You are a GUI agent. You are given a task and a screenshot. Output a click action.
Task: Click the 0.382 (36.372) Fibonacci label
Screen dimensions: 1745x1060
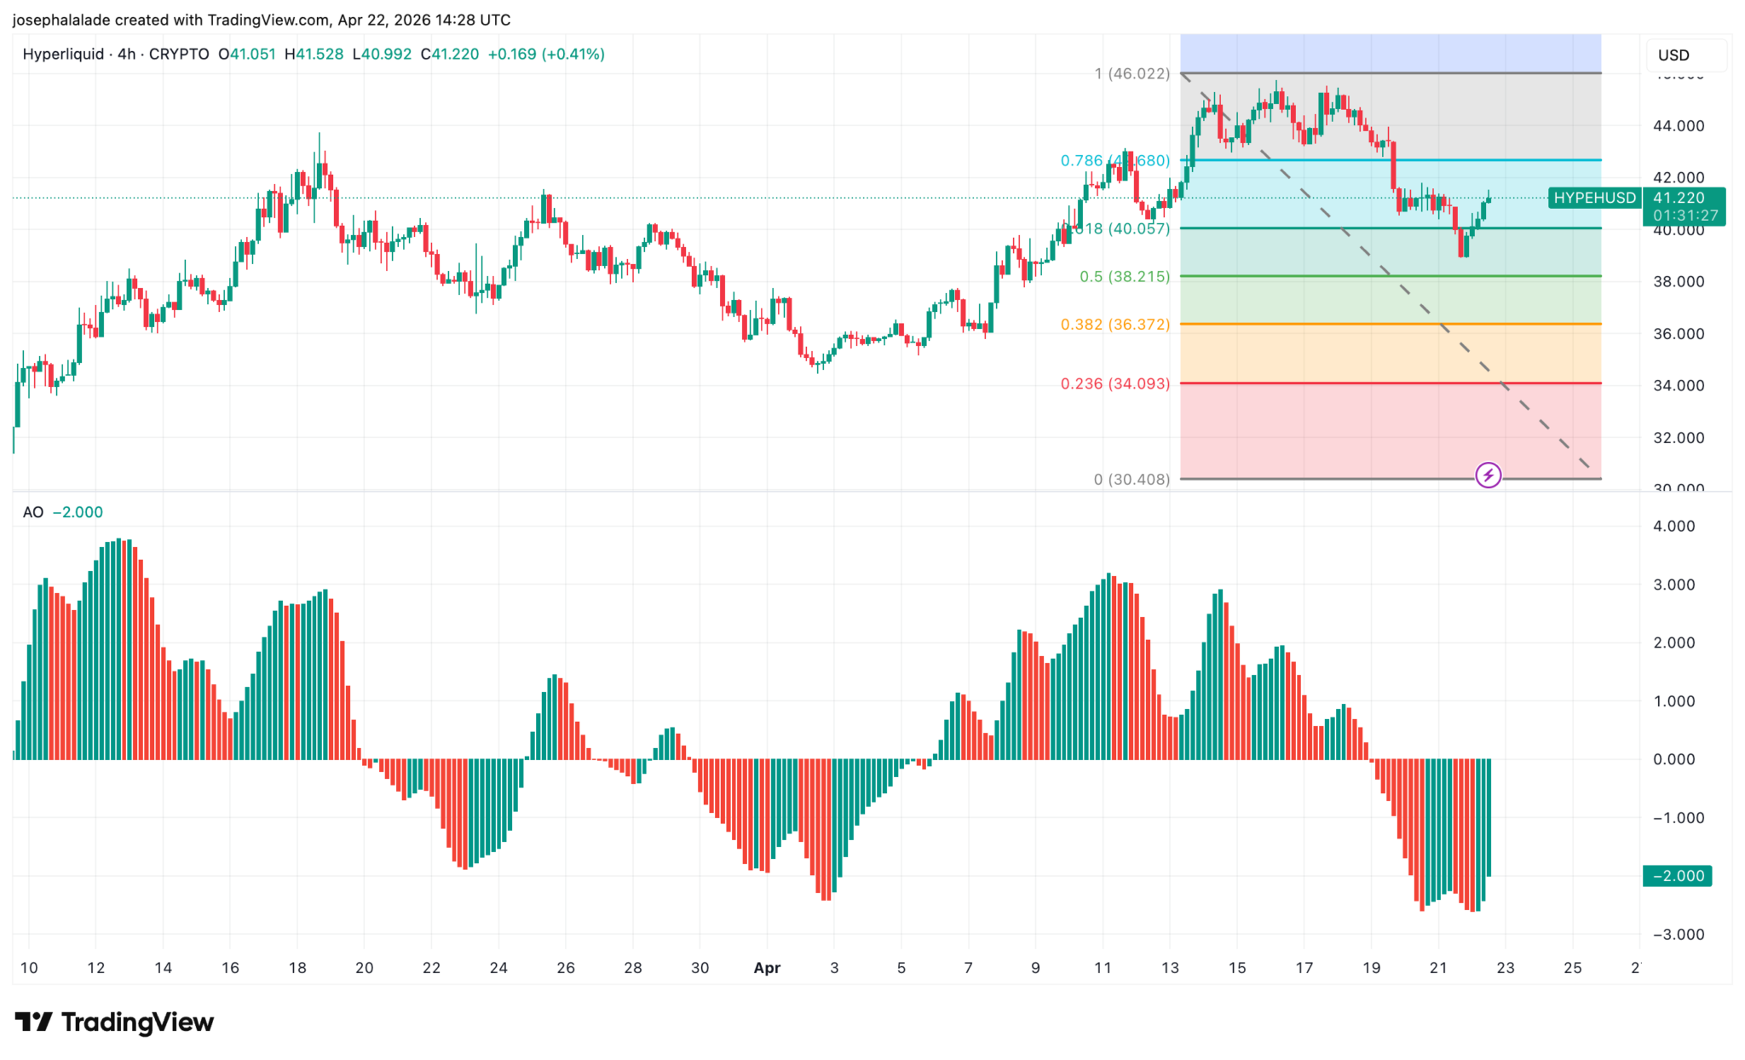(1114, 325)
